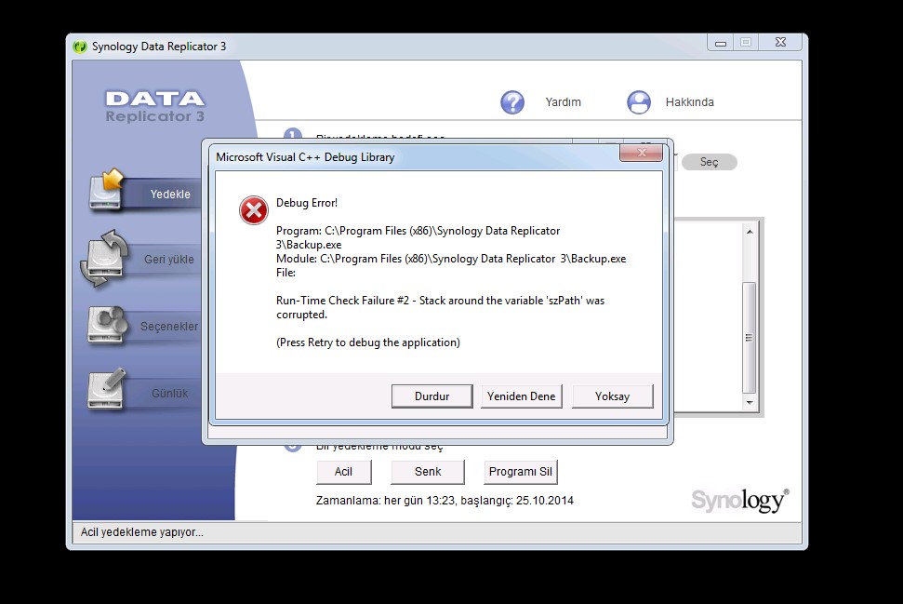
Task: Click the Seç button
Action: [x=709, y=162]
